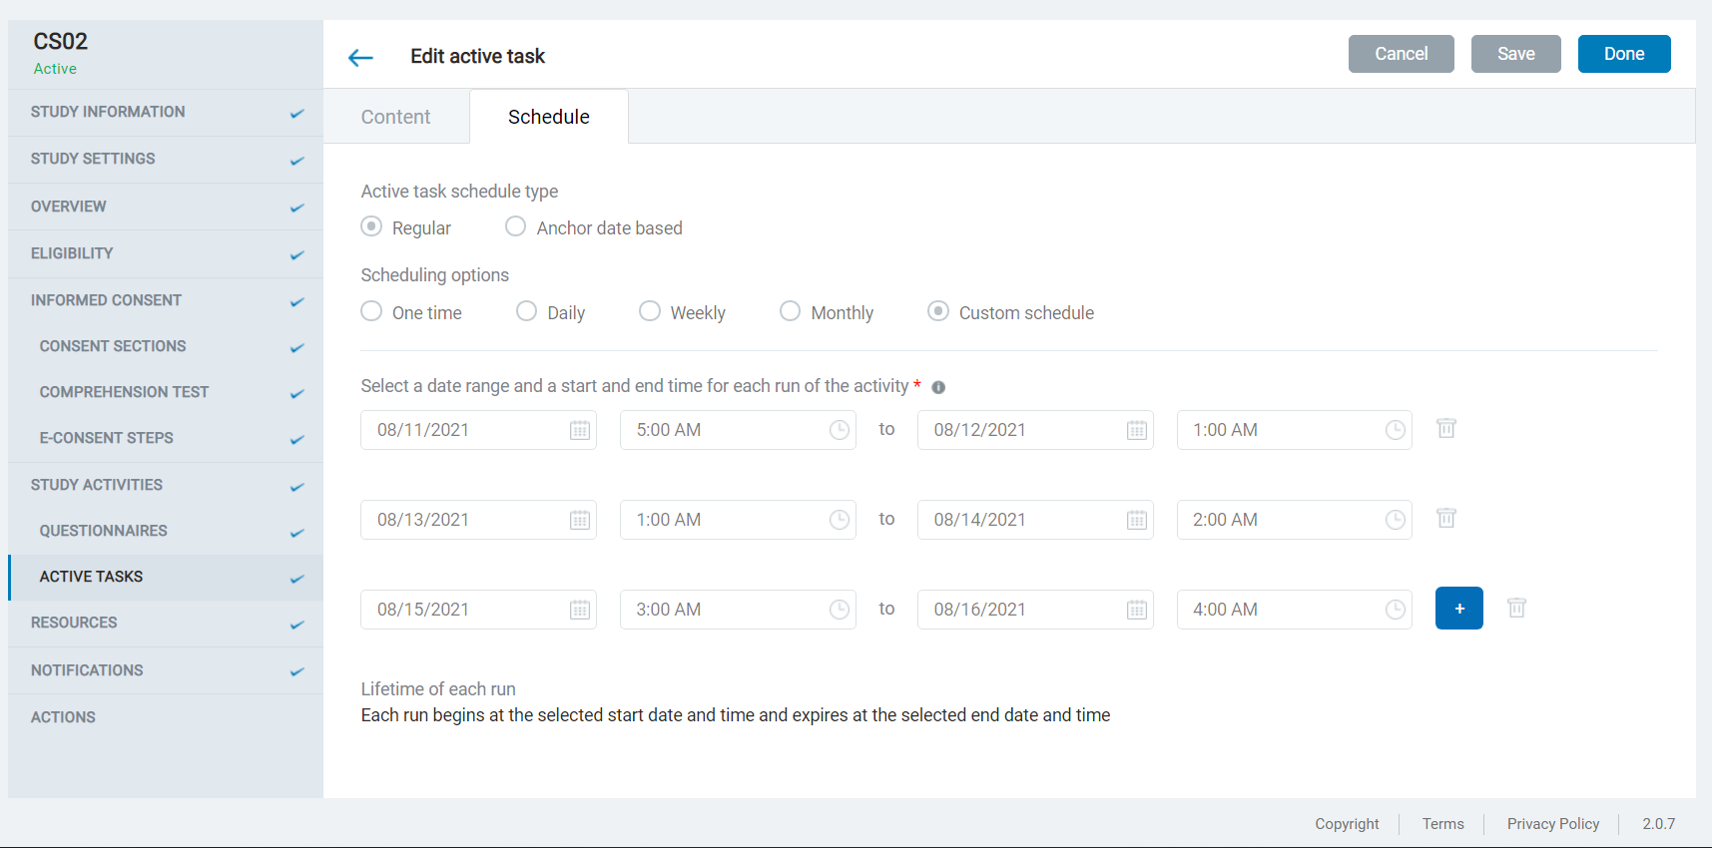
Task: Switch to the Schedule tab
Action: (549, 117)
